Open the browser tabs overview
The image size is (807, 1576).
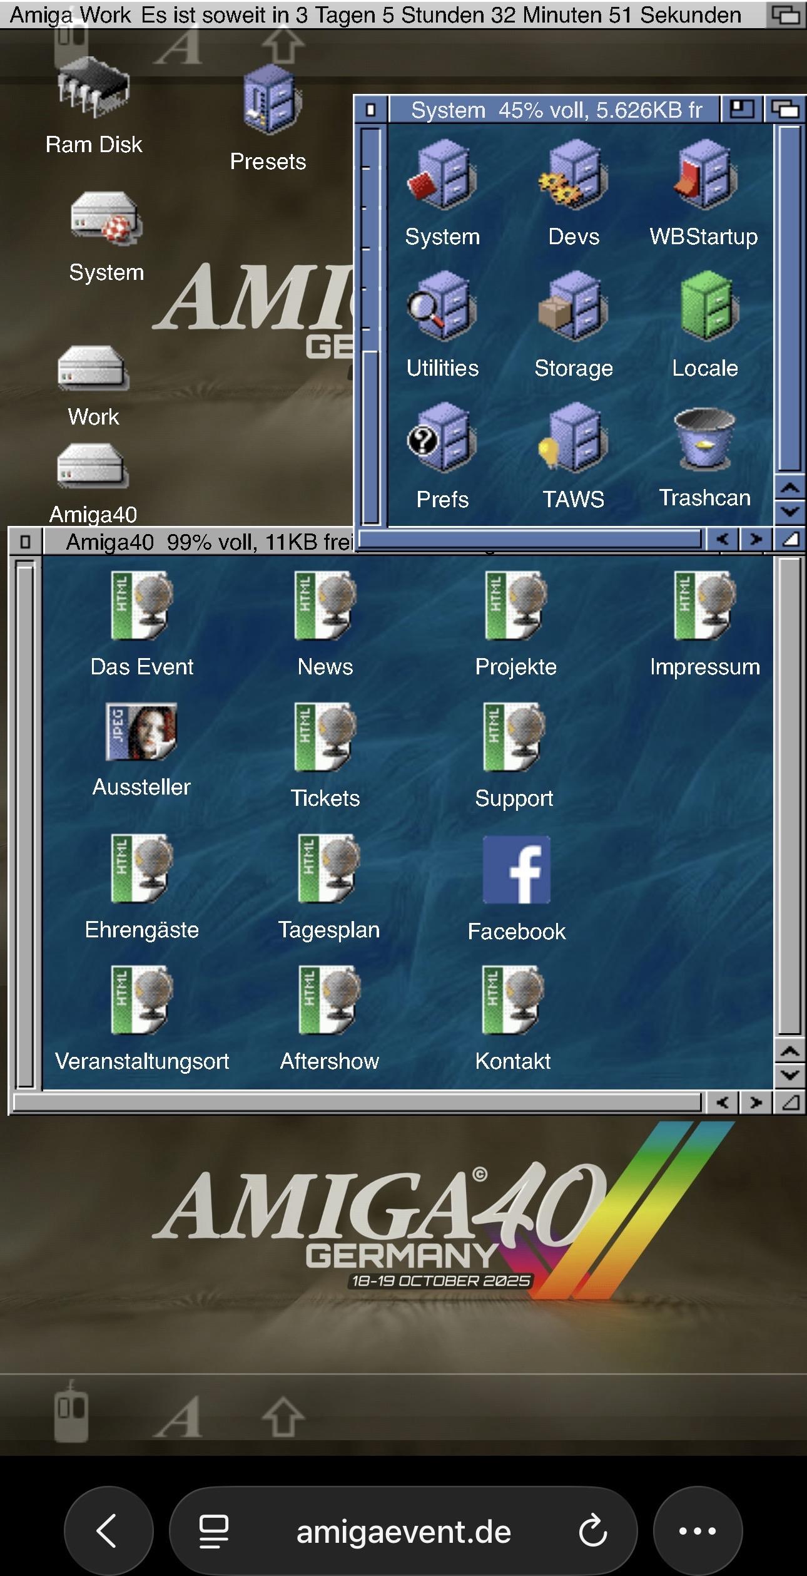coord(213,1531)
